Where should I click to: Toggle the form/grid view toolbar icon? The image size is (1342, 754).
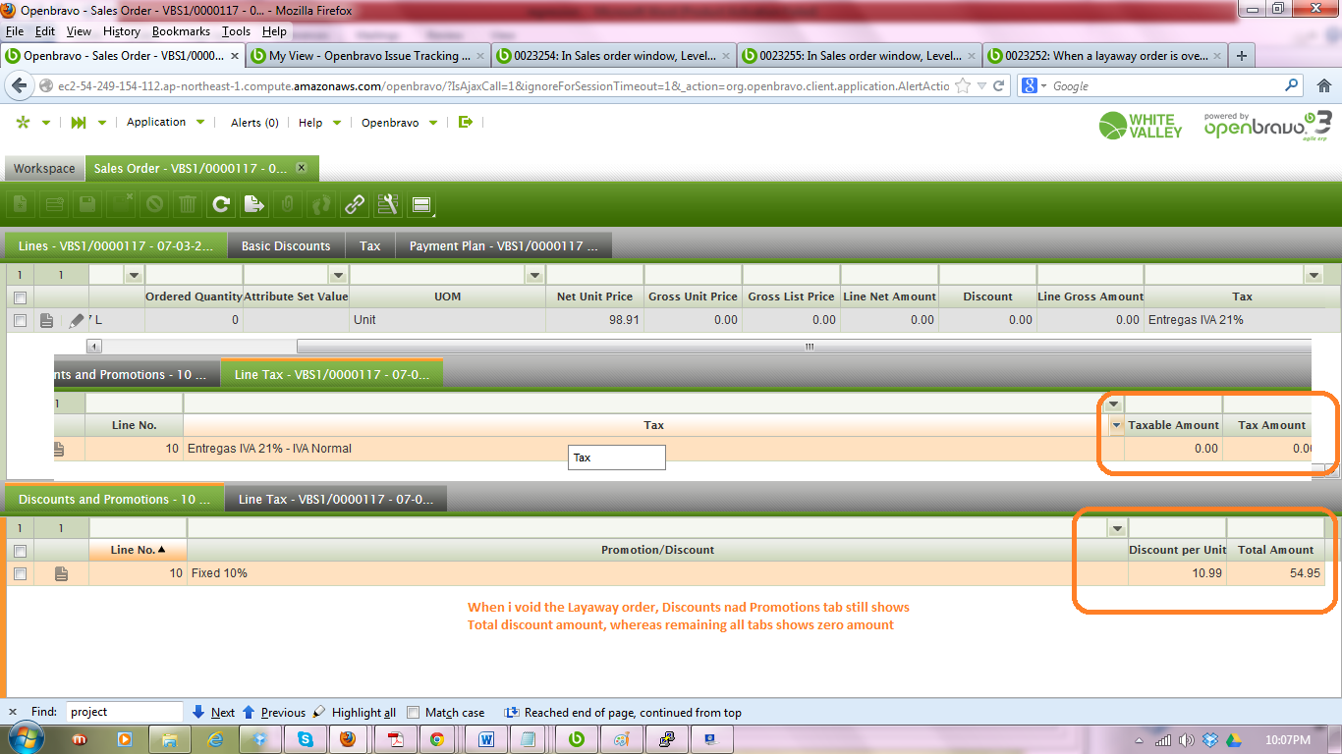422,204
